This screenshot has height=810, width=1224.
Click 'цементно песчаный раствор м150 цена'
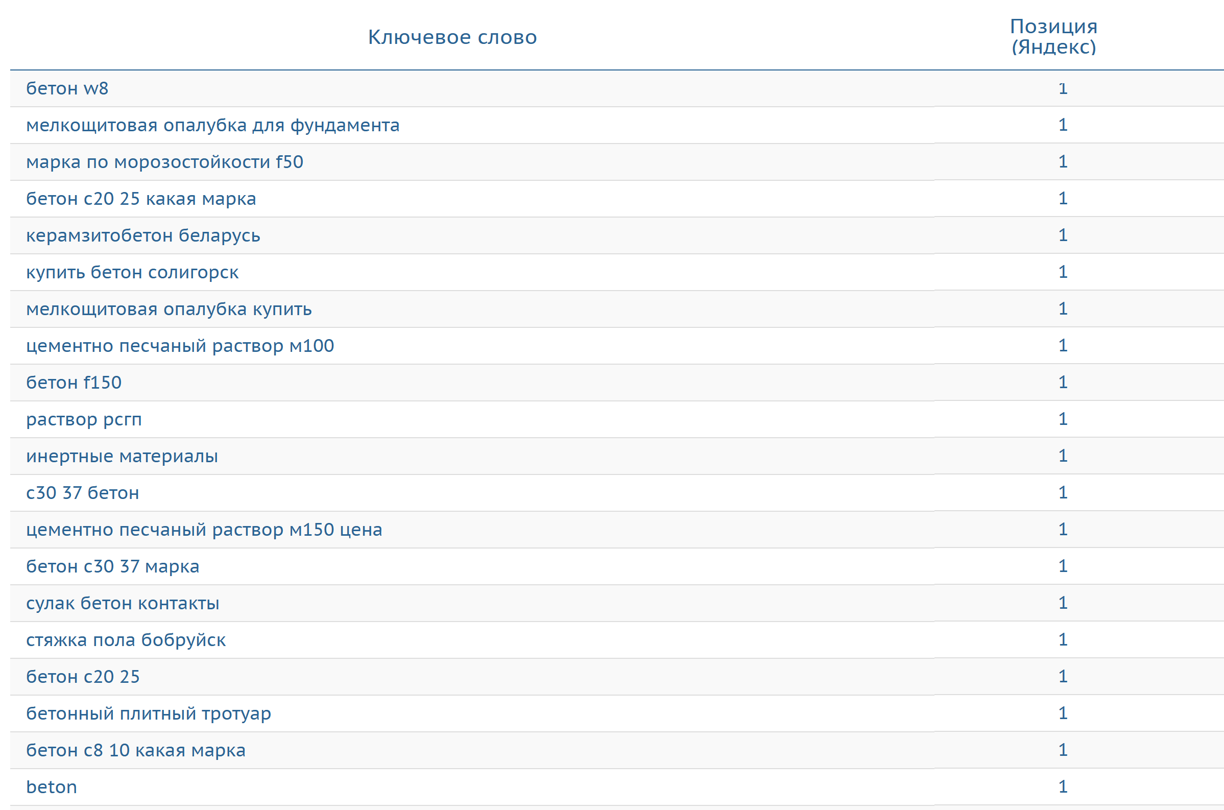(204, 530)
